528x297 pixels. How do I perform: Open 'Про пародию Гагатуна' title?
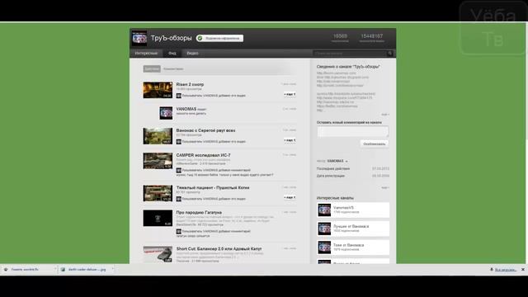tap(199, 213)
